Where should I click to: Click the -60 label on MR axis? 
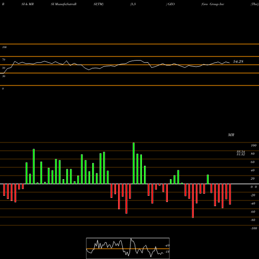253,212
